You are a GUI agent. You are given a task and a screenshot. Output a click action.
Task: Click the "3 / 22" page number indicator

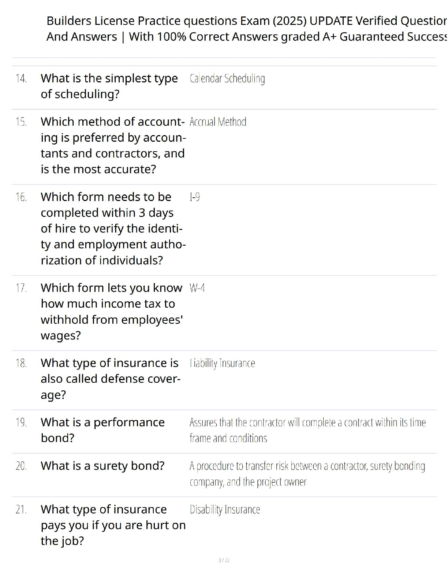point(224,560)
